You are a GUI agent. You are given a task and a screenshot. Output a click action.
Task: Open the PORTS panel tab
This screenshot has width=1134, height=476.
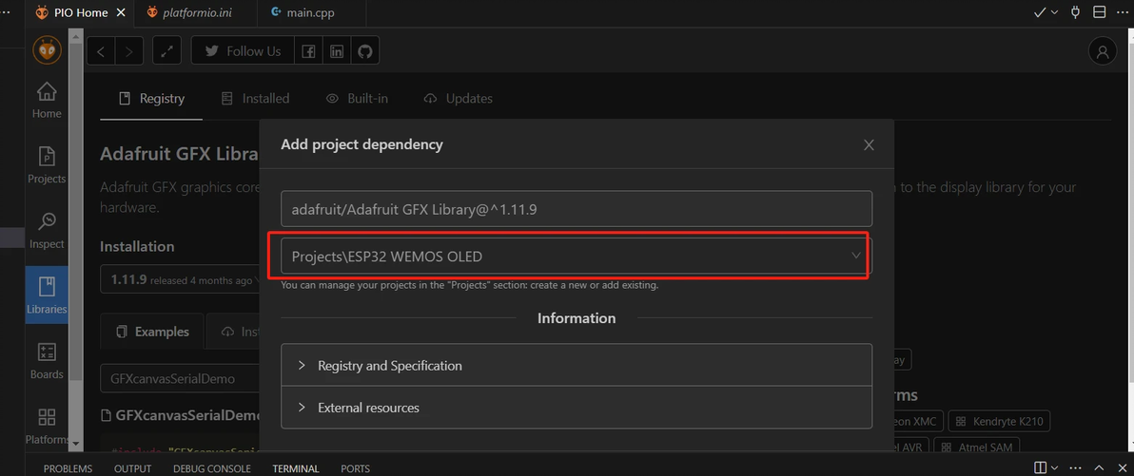coord(355,468)
